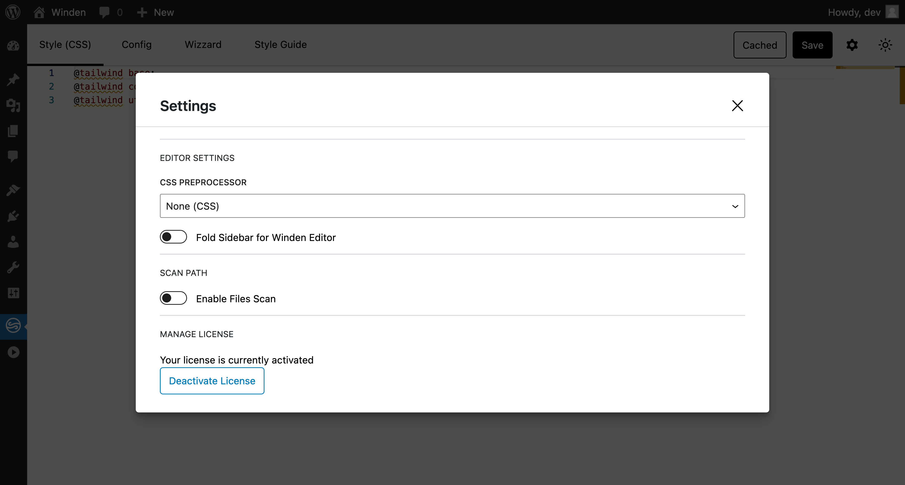Viewport: 905px width, 485px height.
Task: Click the Winden site name link
Action: click(69, 13)
